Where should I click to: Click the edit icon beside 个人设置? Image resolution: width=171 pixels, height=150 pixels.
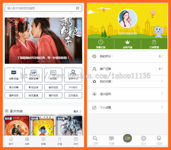click(94, 107)
